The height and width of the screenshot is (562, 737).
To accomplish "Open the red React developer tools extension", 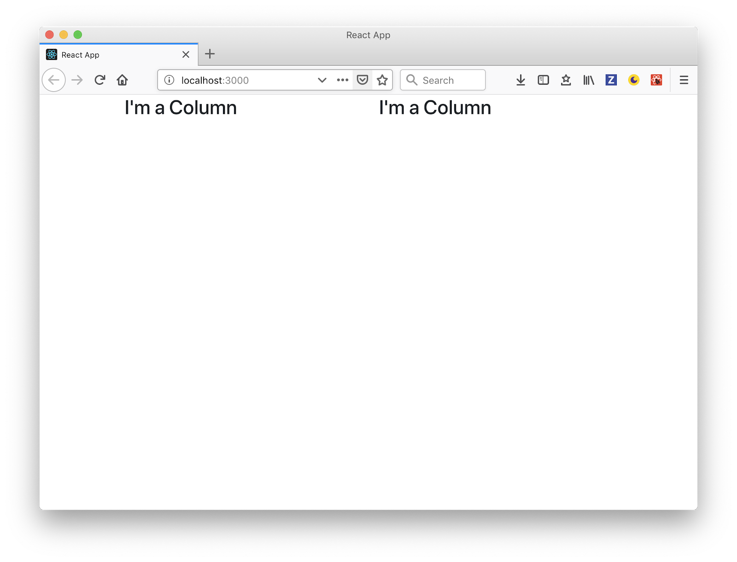I will coord(656,80).
